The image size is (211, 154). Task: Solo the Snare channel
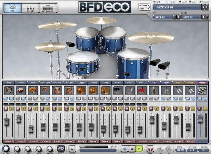click(24, 109)
